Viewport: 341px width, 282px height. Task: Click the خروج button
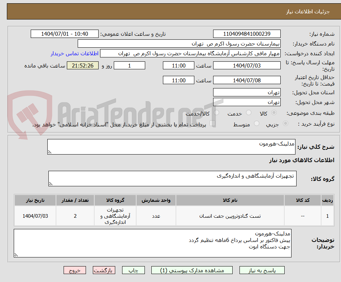(x=75, y=270)
